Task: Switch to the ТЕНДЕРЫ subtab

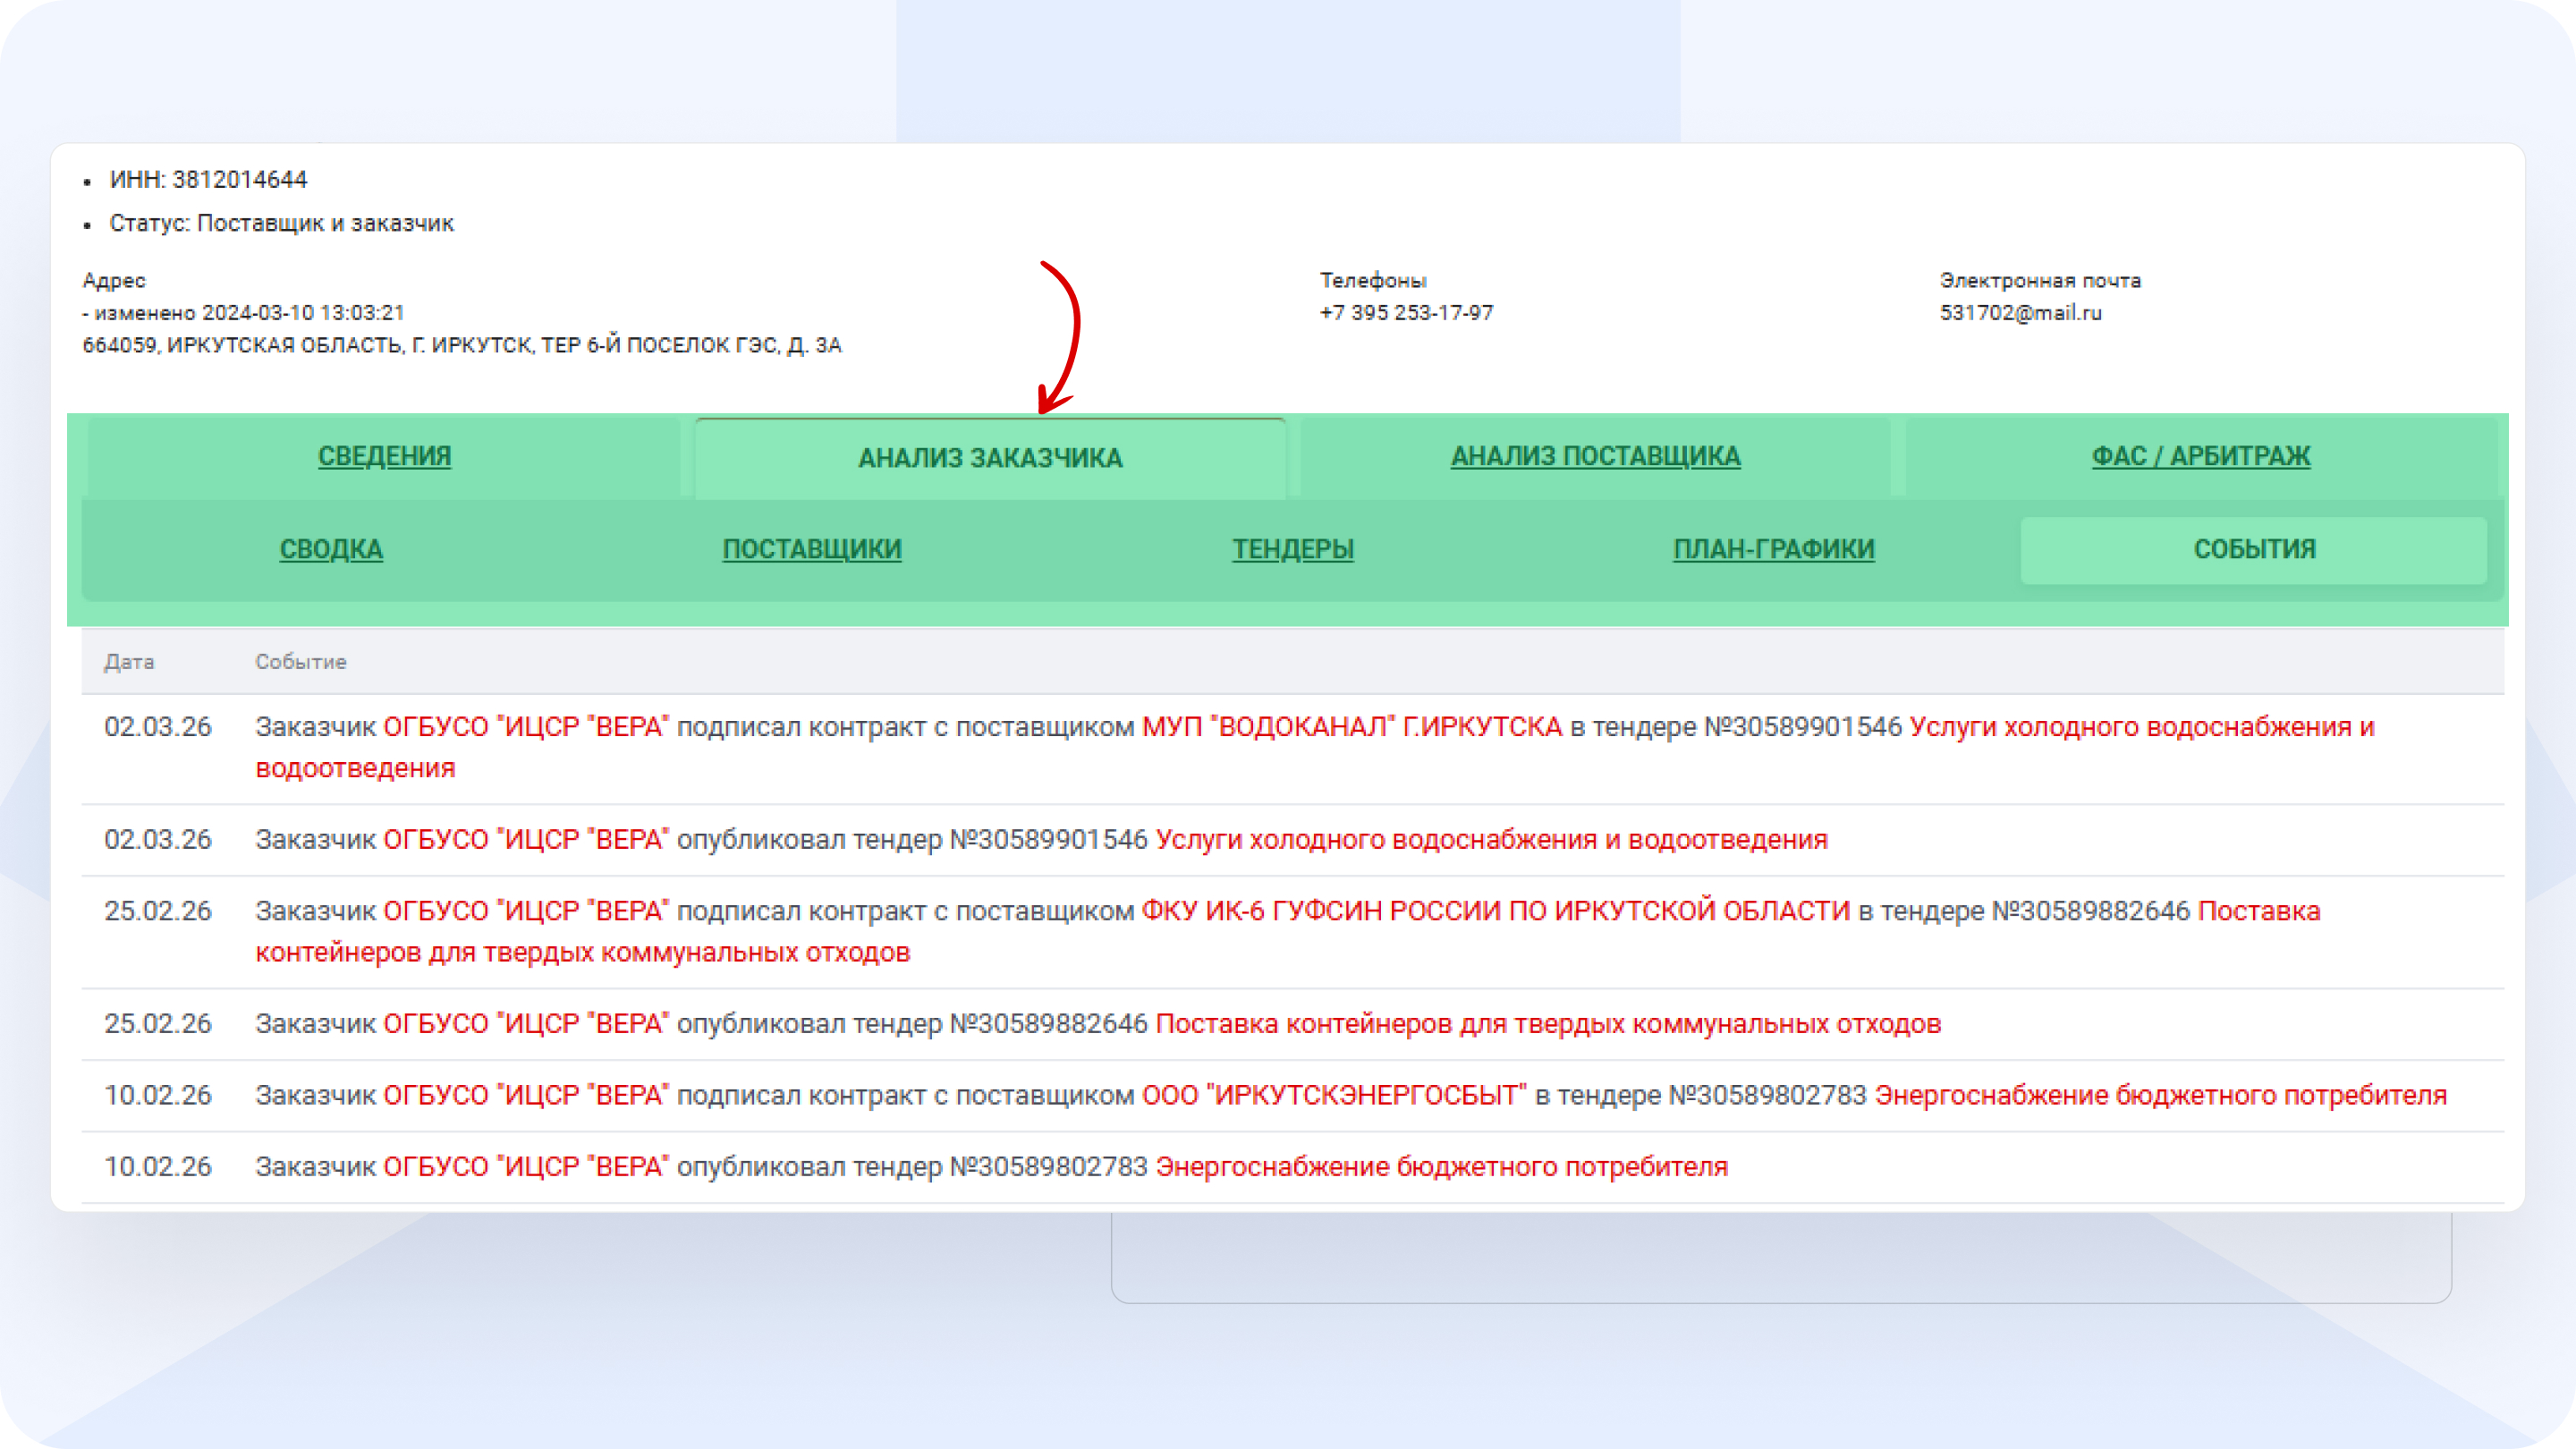Action: pos(1292,549)
